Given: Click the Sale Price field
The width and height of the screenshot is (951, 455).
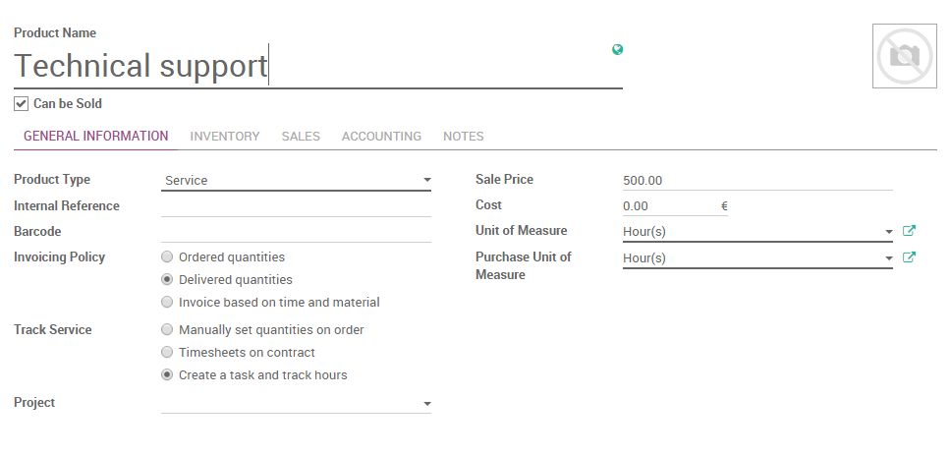Looking at the screenshot, I should [756, 181].
